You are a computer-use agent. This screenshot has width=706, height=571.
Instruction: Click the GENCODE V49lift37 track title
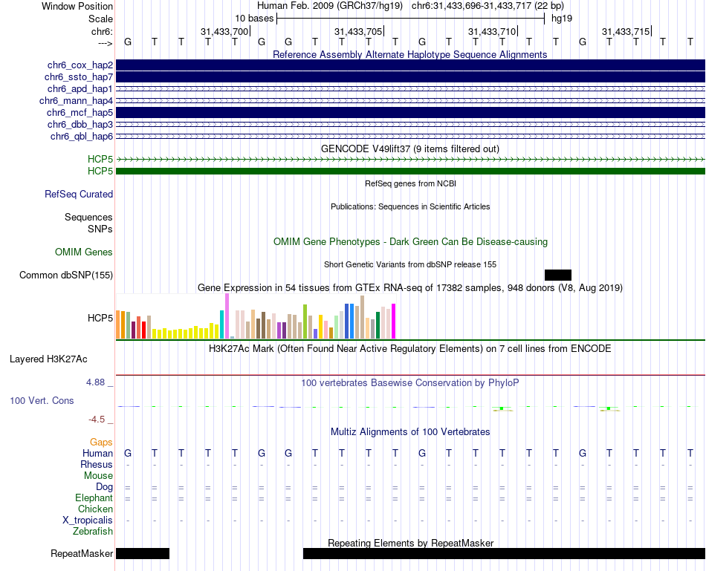coord(409,149)
